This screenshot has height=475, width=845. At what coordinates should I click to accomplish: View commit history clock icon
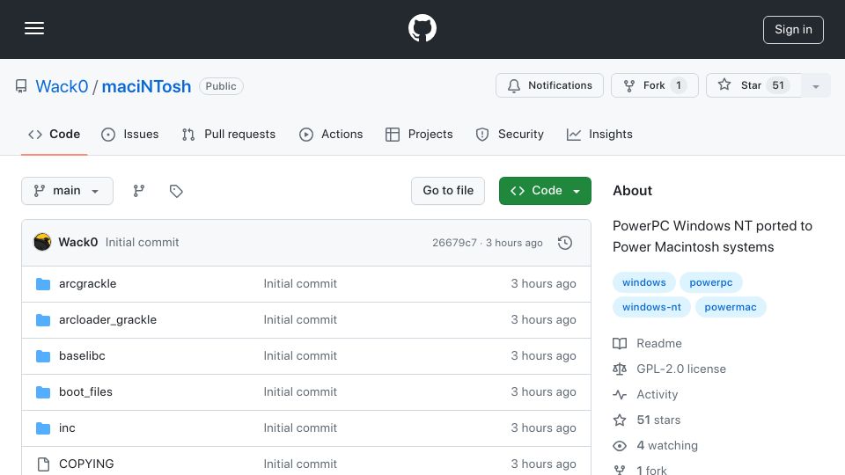565,243
